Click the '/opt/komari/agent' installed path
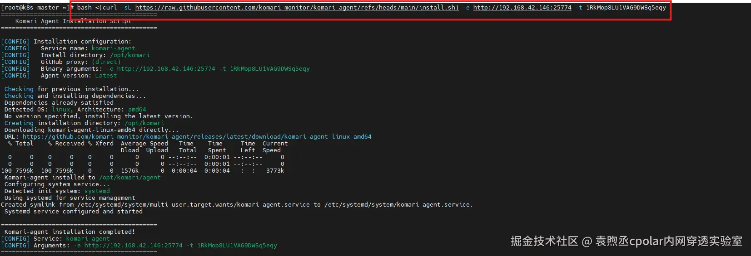The width and height of the screenshot is (751, 256). [x=129, y=178]
